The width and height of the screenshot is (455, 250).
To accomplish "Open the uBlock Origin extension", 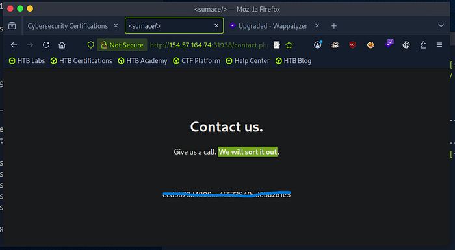I will click(x=352, y=45).
